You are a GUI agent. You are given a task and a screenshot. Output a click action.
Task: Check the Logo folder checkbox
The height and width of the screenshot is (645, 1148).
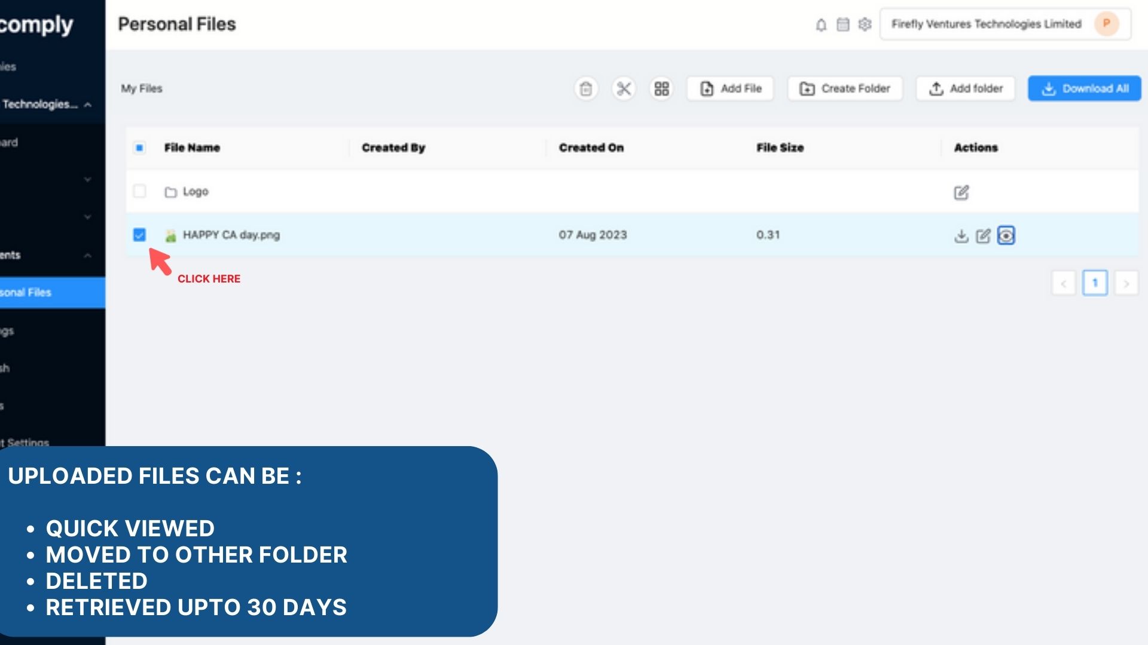(139, 191)
